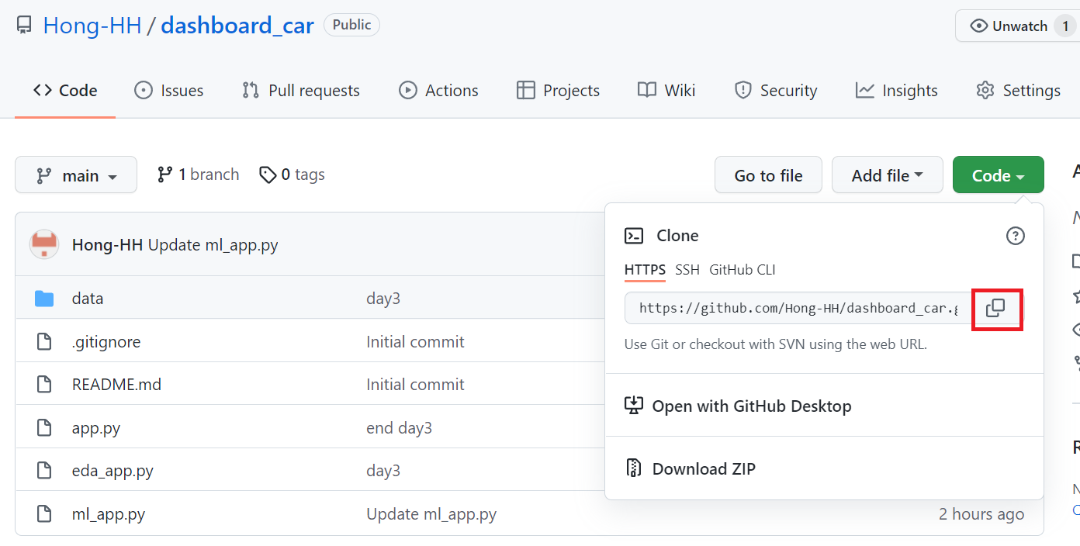1080x546 pixels.
Task: Click the '2 hours ago' timestamp
Action: 981,513
